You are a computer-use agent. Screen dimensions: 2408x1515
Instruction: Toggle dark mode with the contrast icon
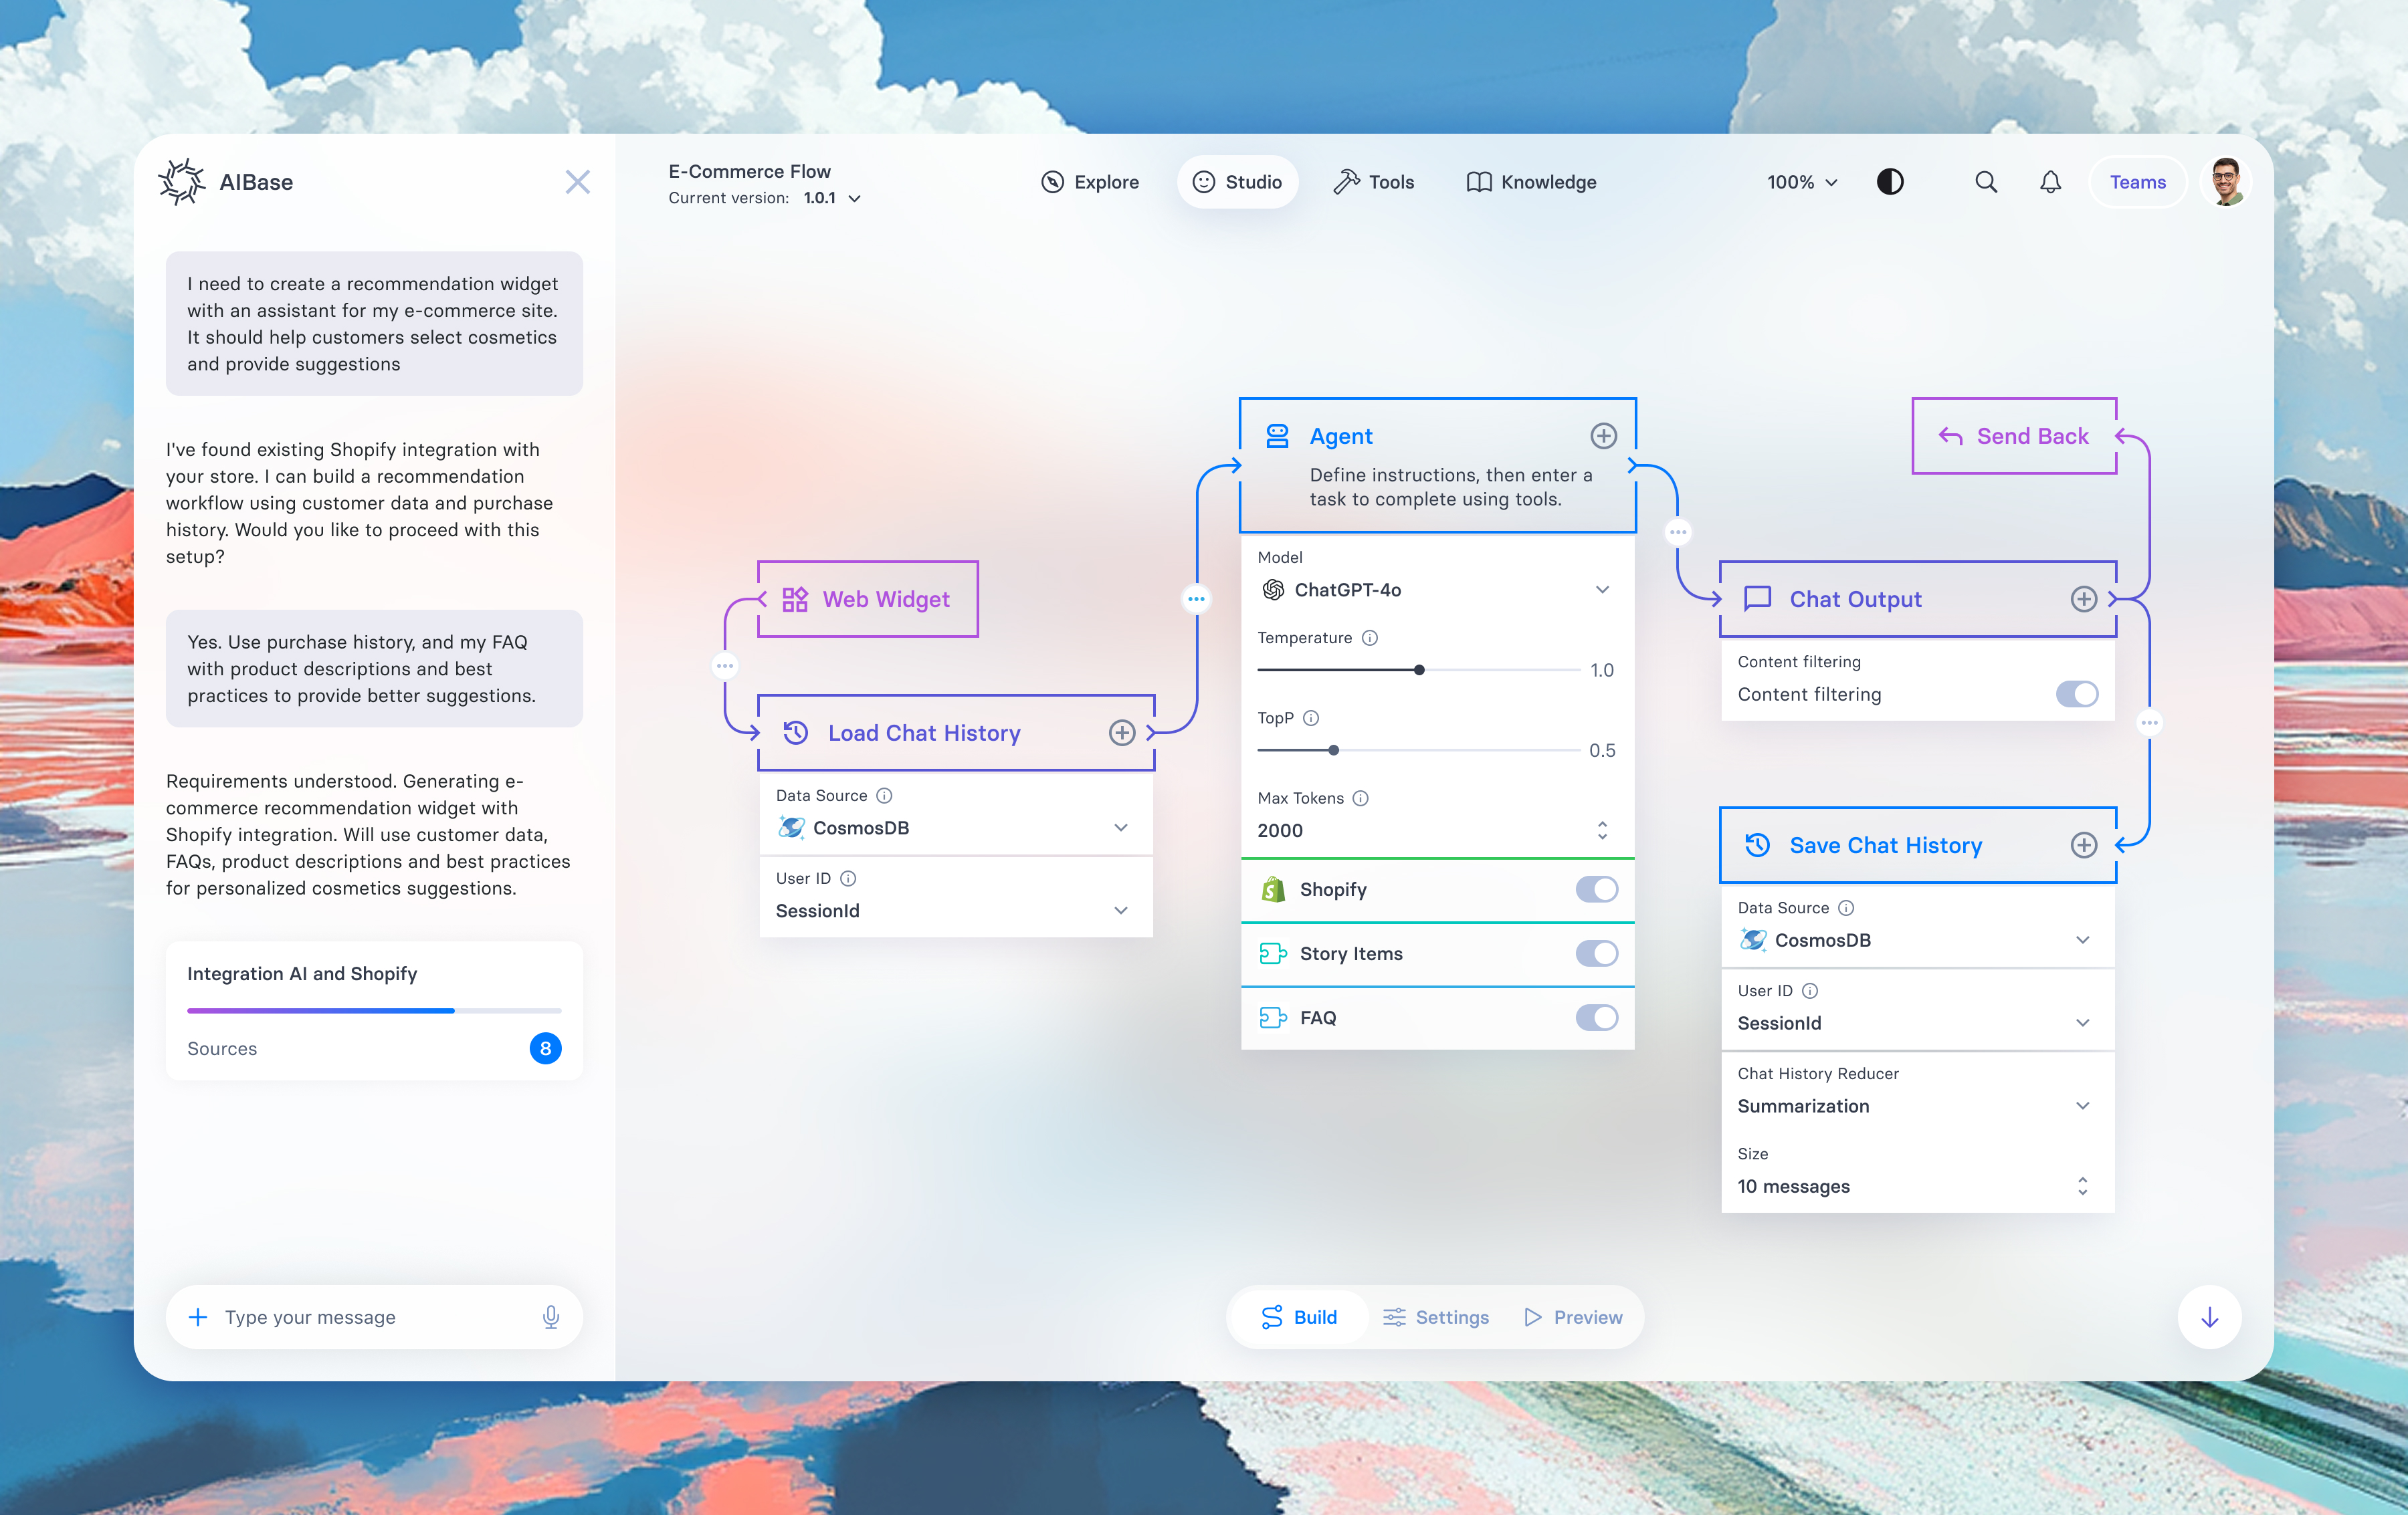[1890, 182]
